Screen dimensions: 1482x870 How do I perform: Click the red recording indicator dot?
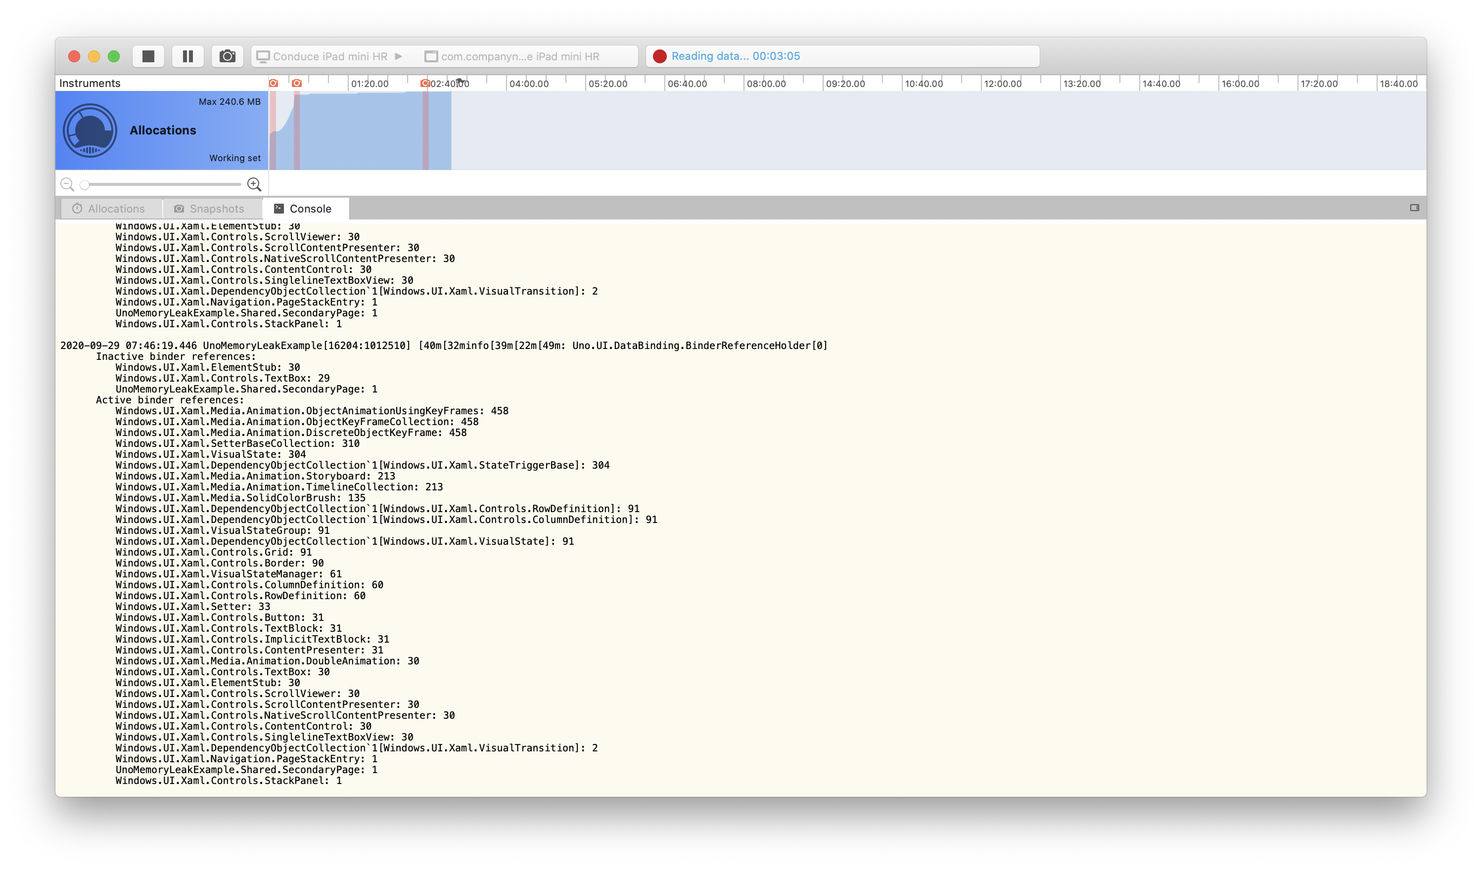660,56
